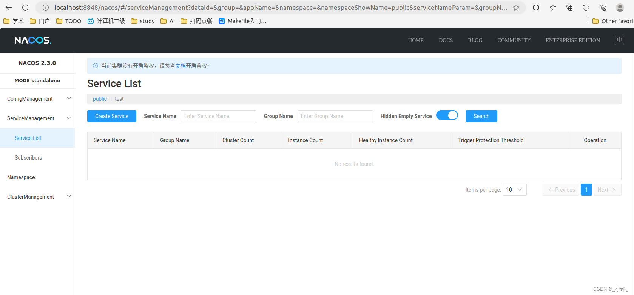Click the info icon in the auth notice
The width and height of the screenshot is (634, 295).
pos(95,66)
